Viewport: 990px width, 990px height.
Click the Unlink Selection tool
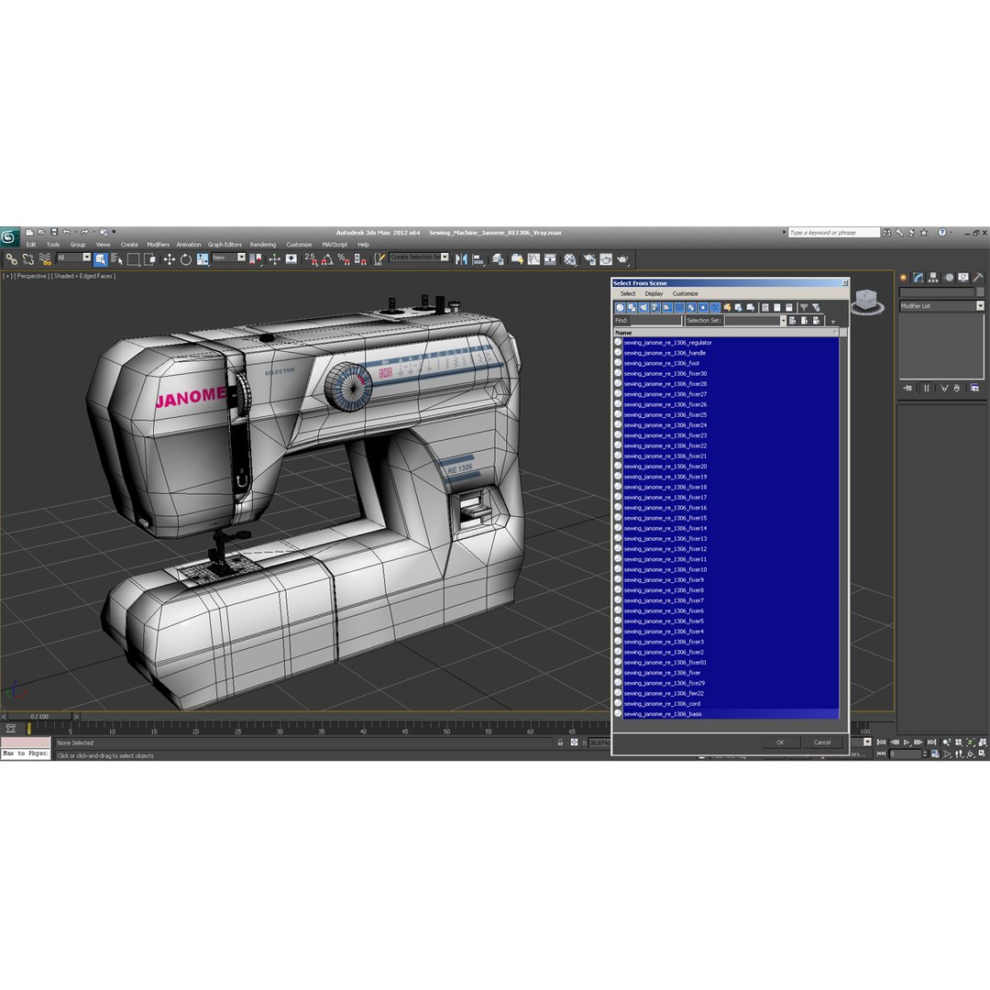pyautogui.click(x=27, y=258)
